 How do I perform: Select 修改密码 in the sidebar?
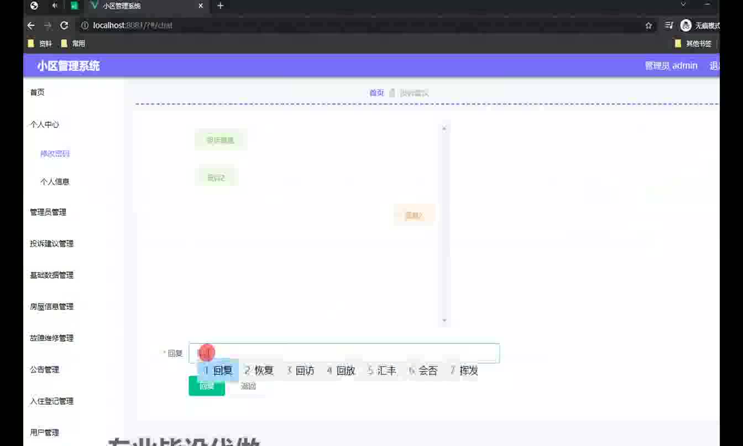[55, 154]
